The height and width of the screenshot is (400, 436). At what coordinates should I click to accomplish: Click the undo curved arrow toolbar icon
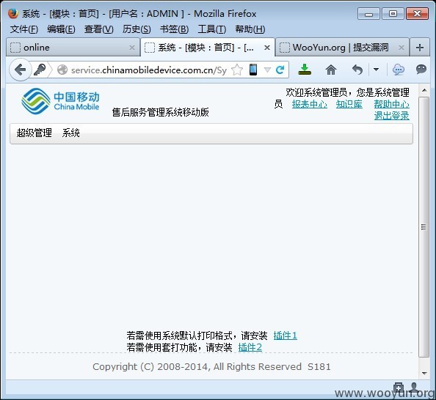coord(357,70)
